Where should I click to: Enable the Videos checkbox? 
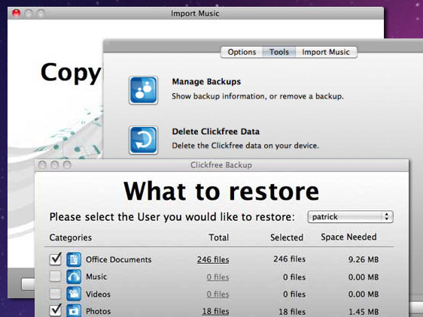coord(55,294)
